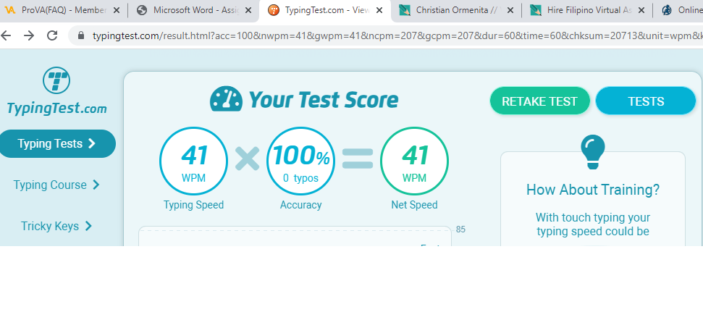Click the Hire Filipino Virtual tab favicon
Viewport: 703px width, 333px height.
(x=535, y=10)
